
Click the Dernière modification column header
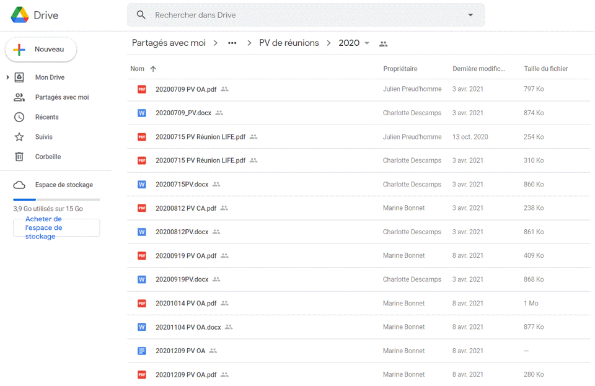(478, 69)
